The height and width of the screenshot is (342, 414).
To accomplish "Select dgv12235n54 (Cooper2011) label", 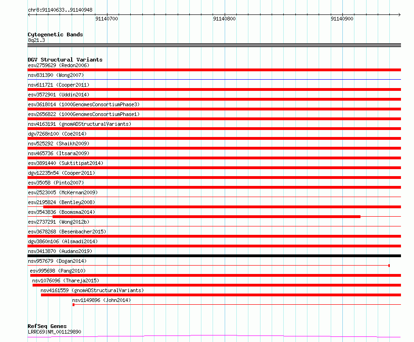I will pos(61,173).
